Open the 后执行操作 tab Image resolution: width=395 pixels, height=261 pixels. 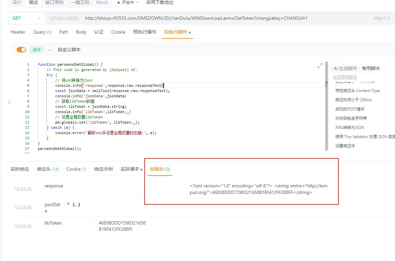tap(177, 32)
